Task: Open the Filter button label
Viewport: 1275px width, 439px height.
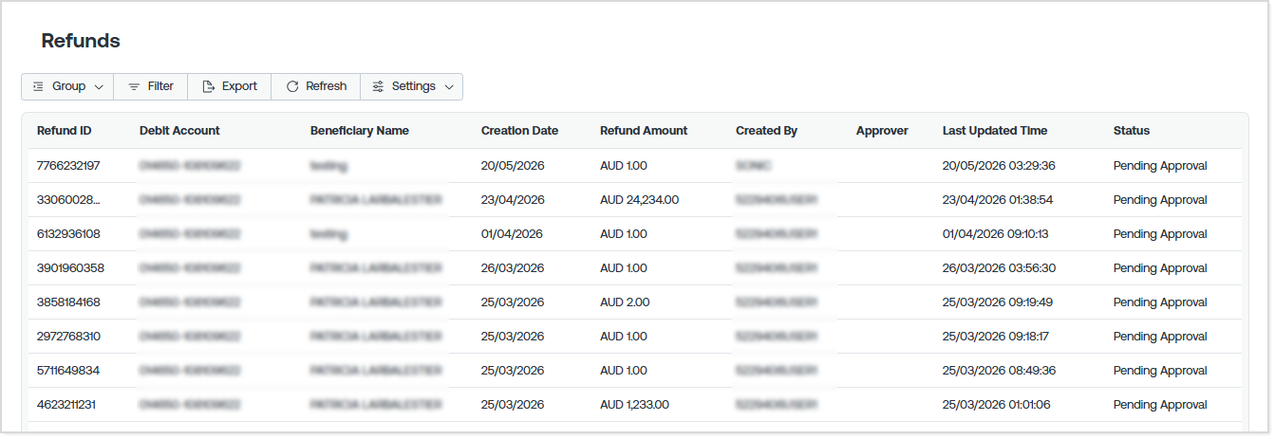Action: [160, 86]
